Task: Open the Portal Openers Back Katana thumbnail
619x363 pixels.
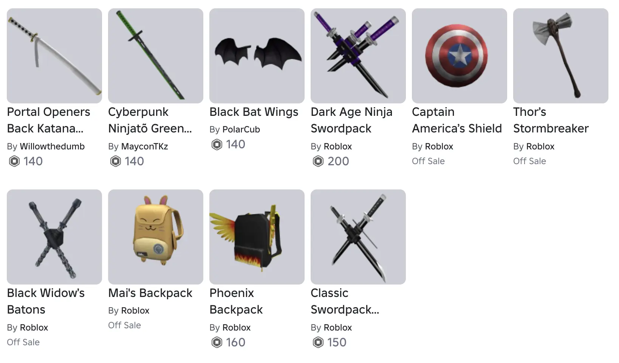Action: click(x=54, y=56)
